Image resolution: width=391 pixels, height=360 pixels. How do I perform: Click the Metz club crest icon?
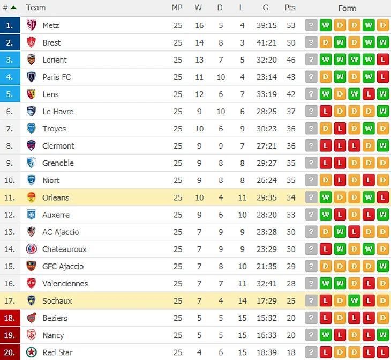(31, 25)
